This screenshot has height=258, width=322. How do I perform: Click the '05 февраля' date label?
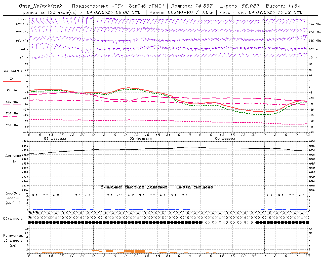coord(141,139)
